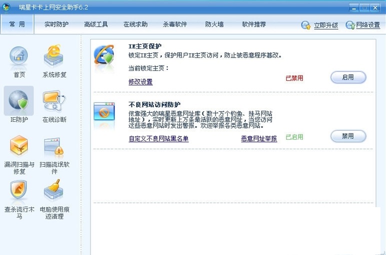
Task: Select the IE防护 globe shield icon
Action: (x=18, y=100)
